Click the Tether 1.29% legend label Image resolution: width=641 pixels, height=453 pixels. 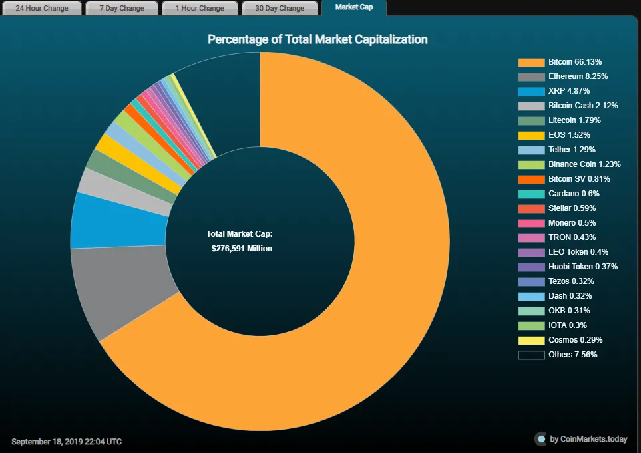pyautogui.click(x=572, y=150)
